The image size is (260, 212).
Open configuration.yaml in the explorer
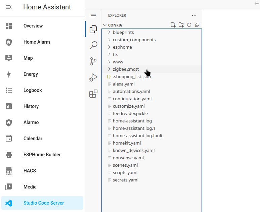(152, 99)
